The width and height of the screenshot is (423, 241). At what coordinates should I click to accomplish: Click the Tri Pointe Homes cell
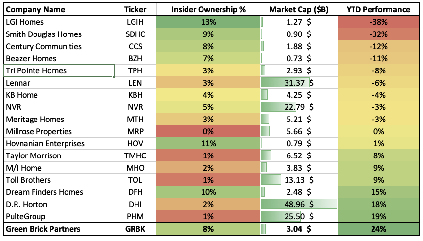pos(58,70)
